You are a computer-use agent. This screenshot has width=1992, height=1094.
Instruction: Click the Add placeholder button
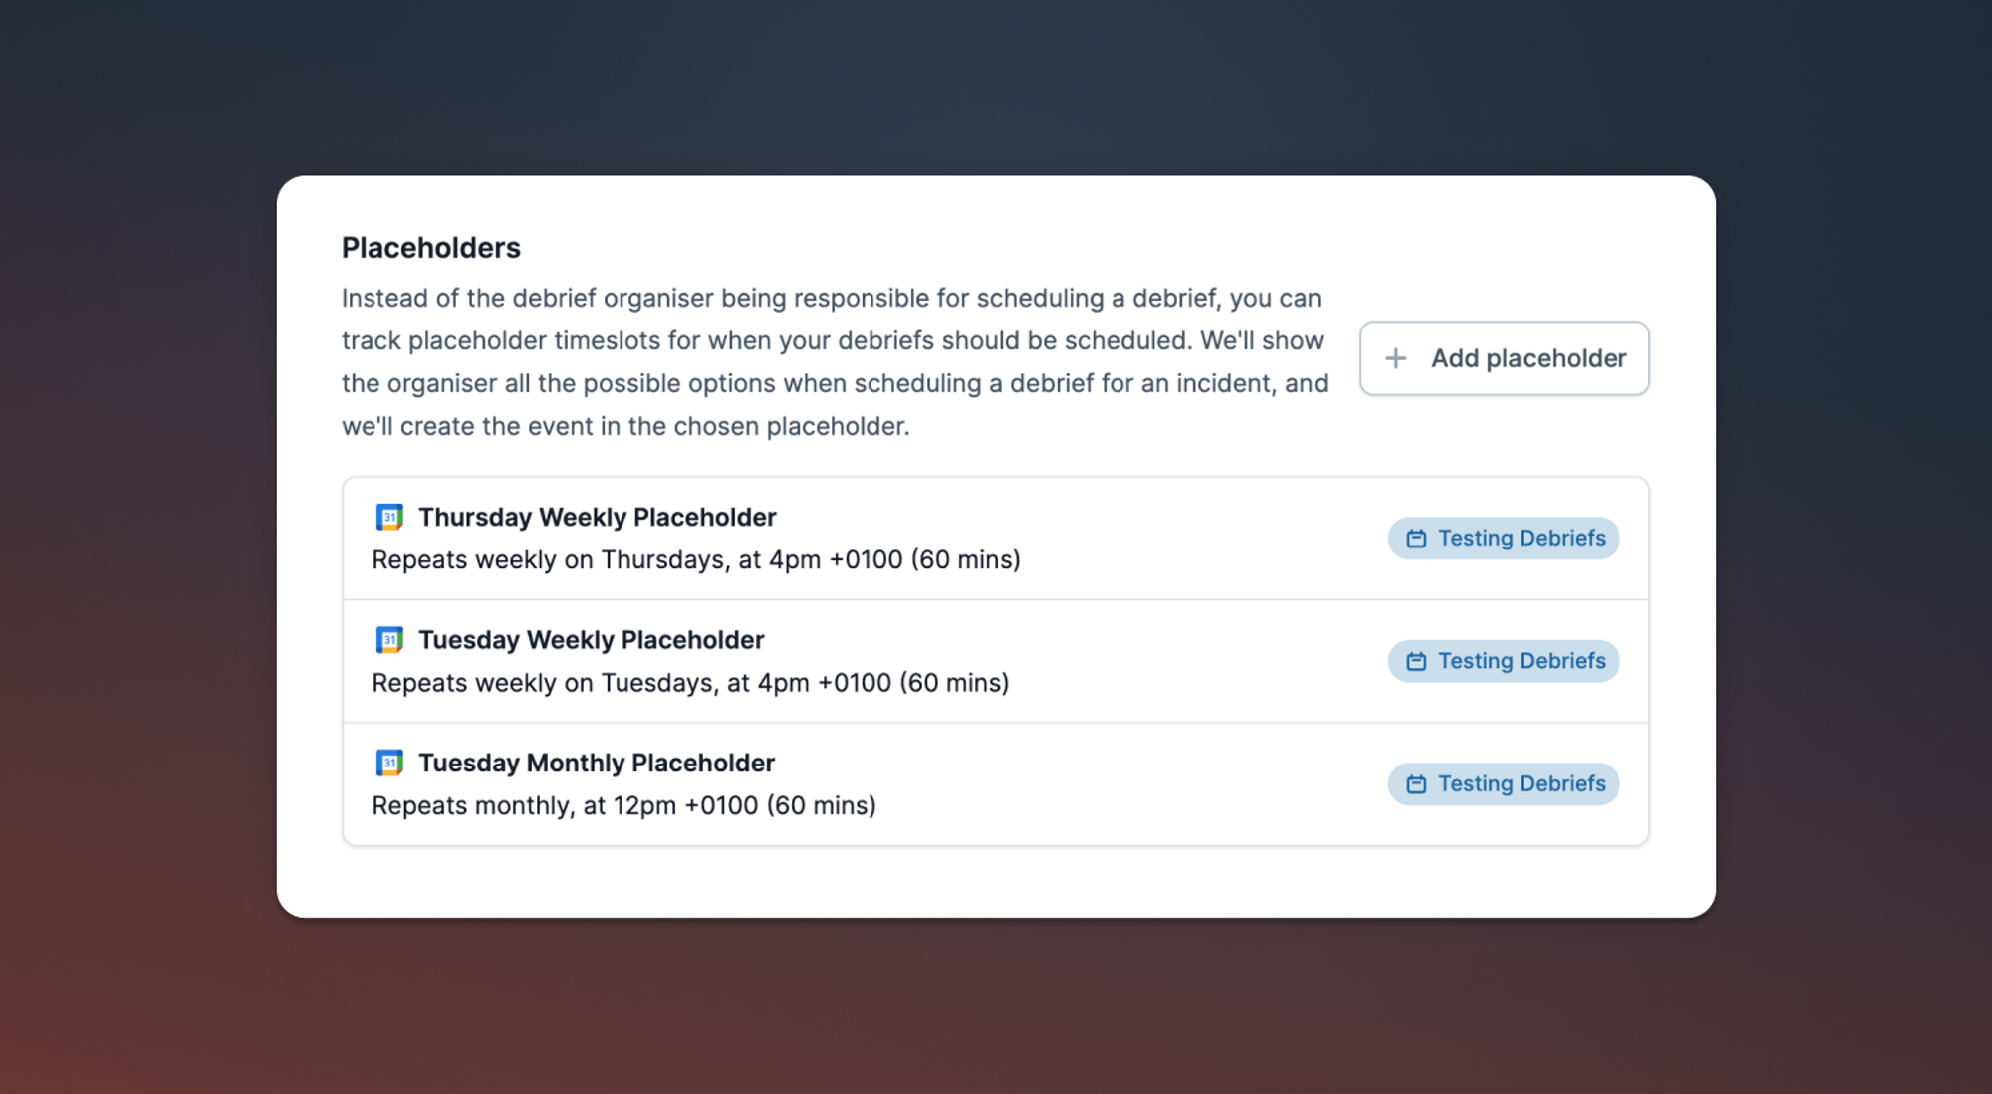pyautogui.click(x=1504, y=358)
